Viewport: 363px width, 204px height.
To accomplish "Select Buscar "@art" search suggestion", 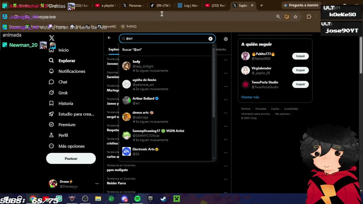I will click(x=166, y=50).
